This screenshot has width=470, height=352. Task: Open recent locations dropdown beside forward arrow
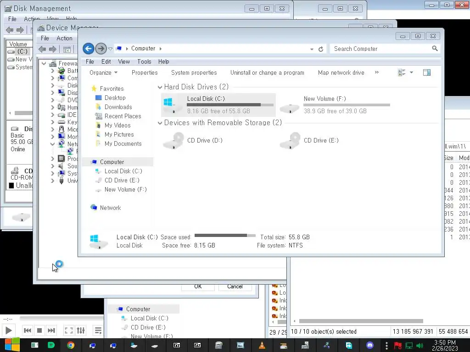110,49
